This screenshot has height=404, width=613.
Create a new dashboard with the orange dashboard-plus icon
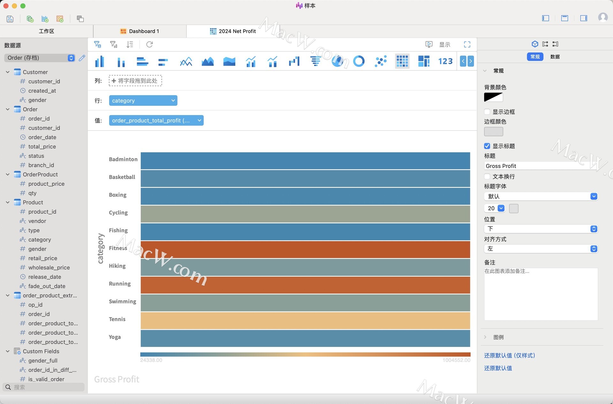pyautogui.click(x=60, y=19)
